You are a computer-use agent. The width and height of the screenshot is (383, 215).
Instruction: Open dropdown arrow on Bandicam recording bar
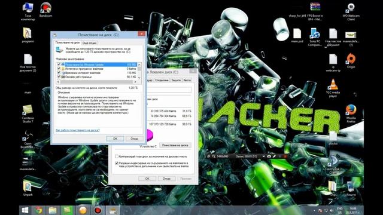pos(263,156)
